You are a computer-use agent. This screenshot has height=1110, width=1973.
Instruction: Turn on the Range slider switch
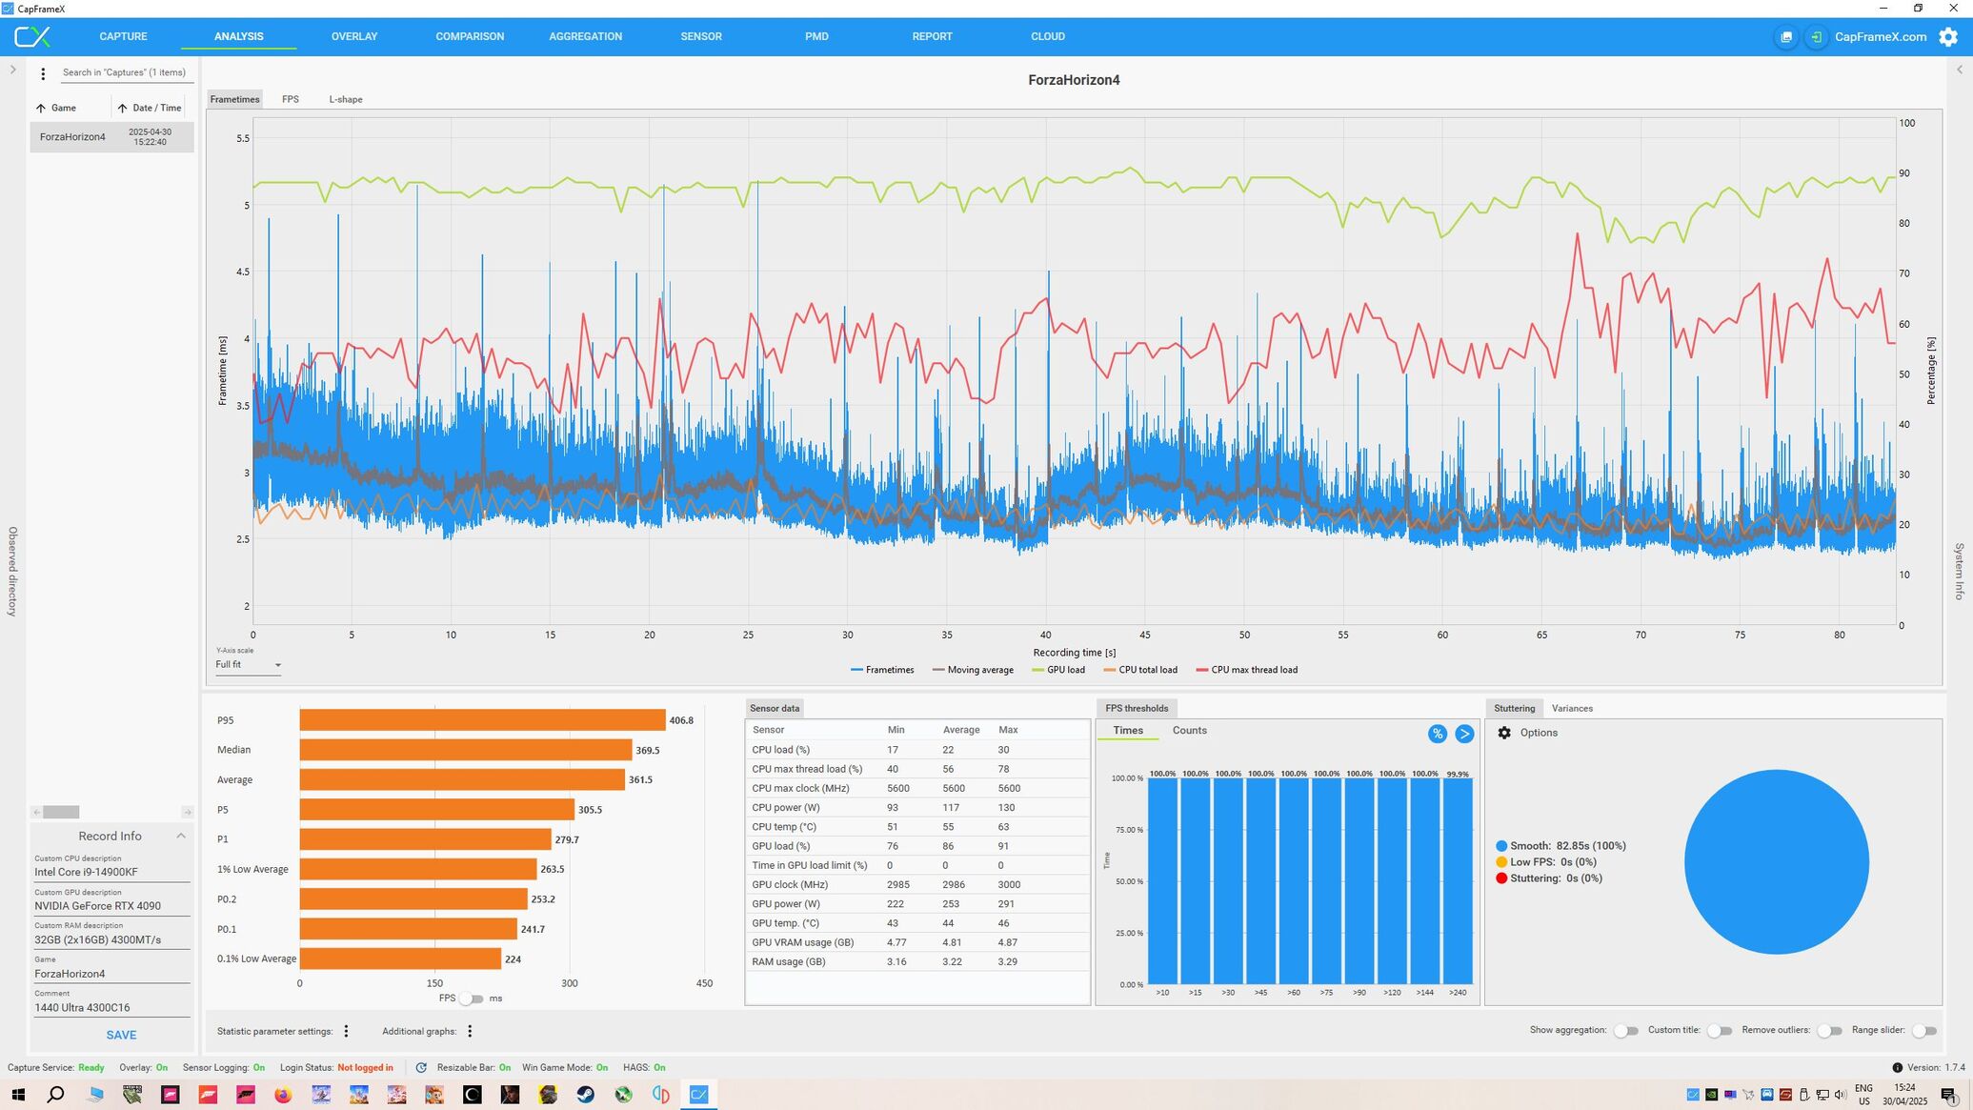pos(1924,1030)
